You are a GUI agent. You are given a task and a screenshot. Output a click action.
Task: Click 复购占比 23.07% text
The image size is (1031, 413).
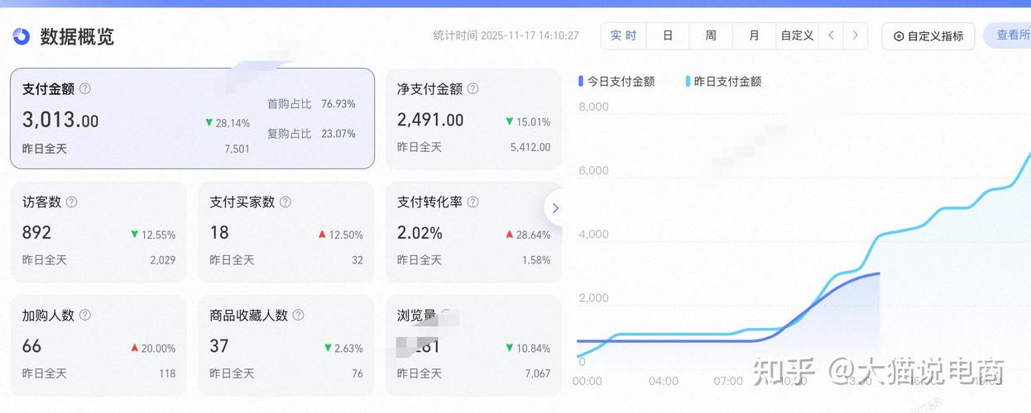(x=311, y=133)
